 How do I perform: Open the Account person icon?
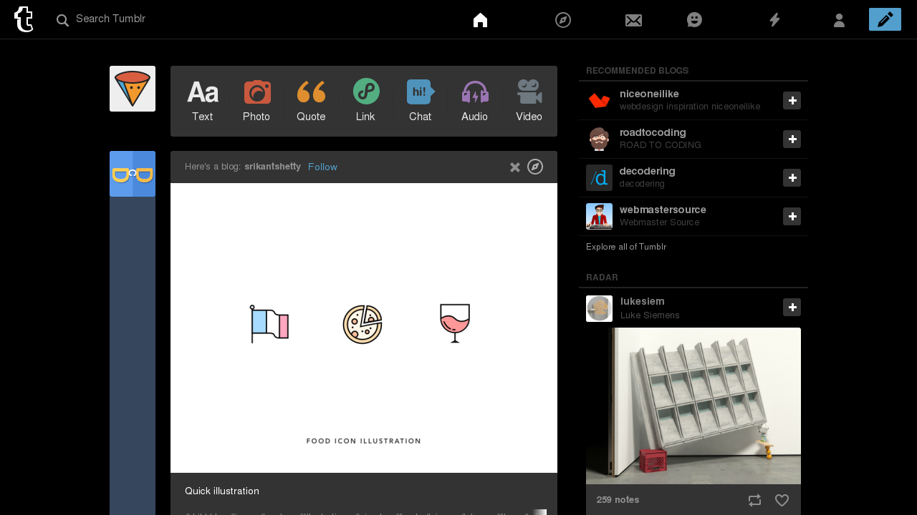839,20
